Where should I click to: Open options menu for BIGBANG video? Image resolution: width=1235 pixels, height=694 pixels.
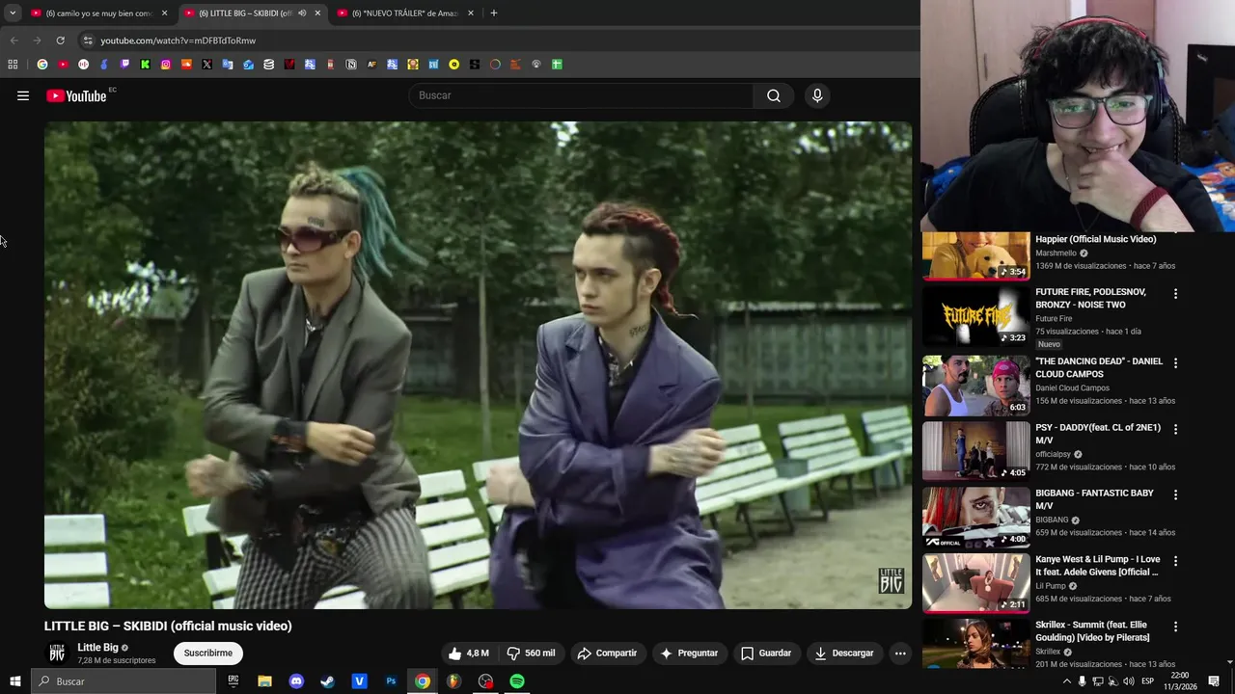(1175, 494)
